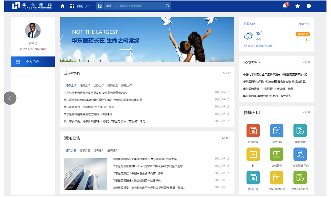Screen dimensions: 331x197
Task: Open 股份公司官网 shortcut icon
Action: point(300,178)
